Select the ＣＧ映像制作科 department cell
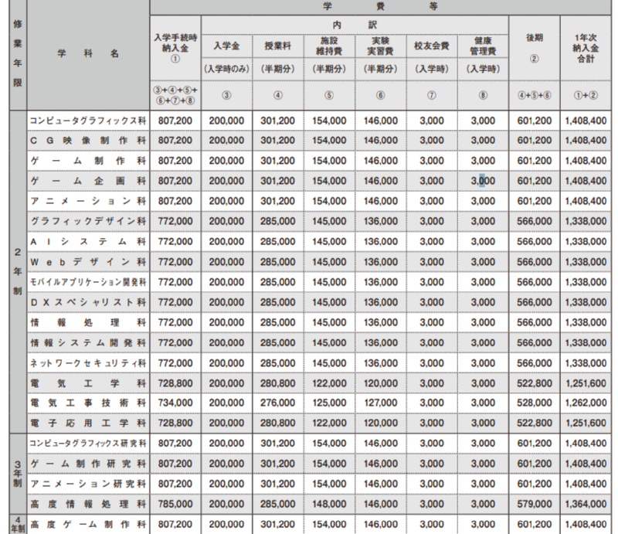This screenshot has height=534, width=618. [x=87, y=140]
